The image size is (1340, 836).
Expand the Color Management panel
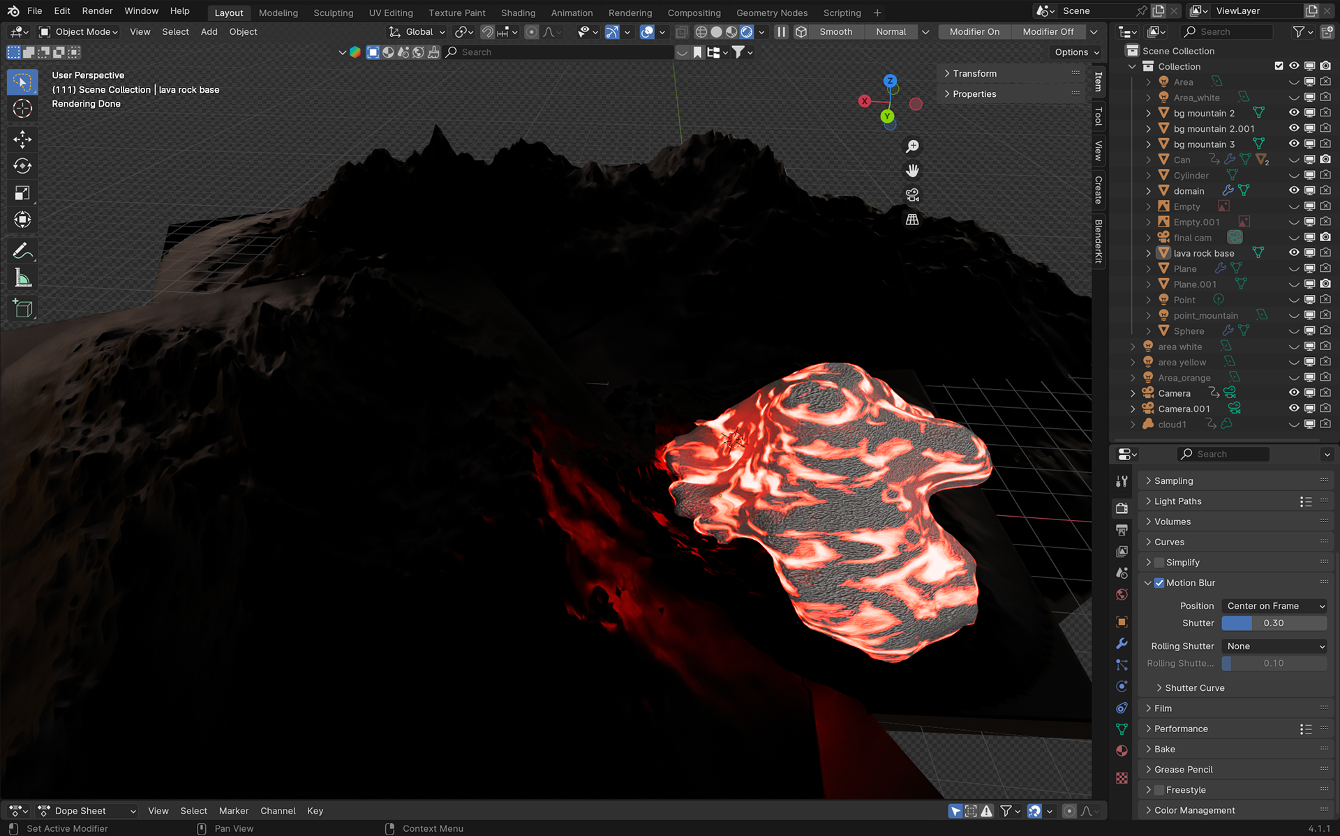tap(1236, 810)
